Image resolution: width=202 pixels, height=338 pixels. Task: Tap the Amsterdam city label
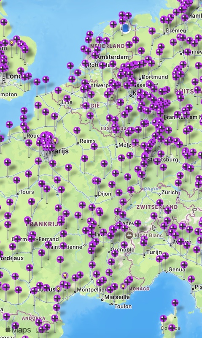click(x=113, y=57)
